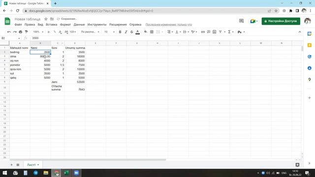The image size is (315, 177).
Task: Open the comment history icon
Action: [241, 21]
